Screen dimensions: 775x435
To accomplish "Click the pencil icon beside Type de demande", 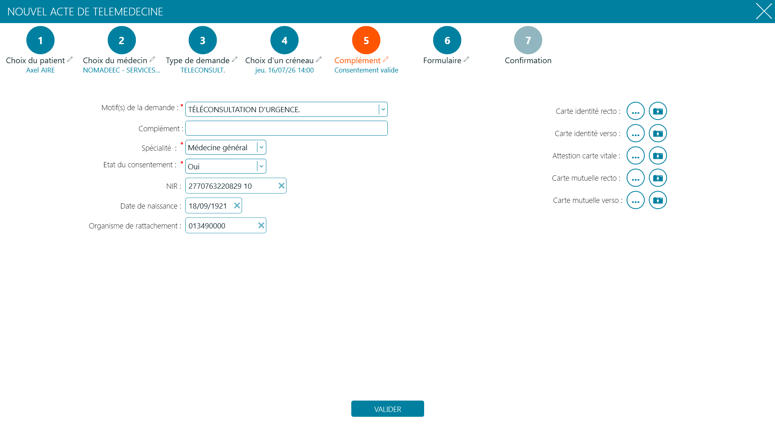I will [x=235, y=59].
